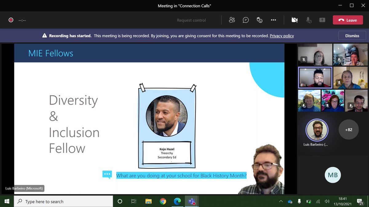369x207 pixels.
Task: Open Google Chrome from the taskbar
Action: (163, 201)
